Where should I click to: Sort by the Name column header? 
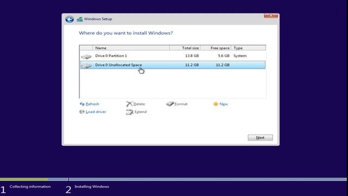click(x=131, y=48)
